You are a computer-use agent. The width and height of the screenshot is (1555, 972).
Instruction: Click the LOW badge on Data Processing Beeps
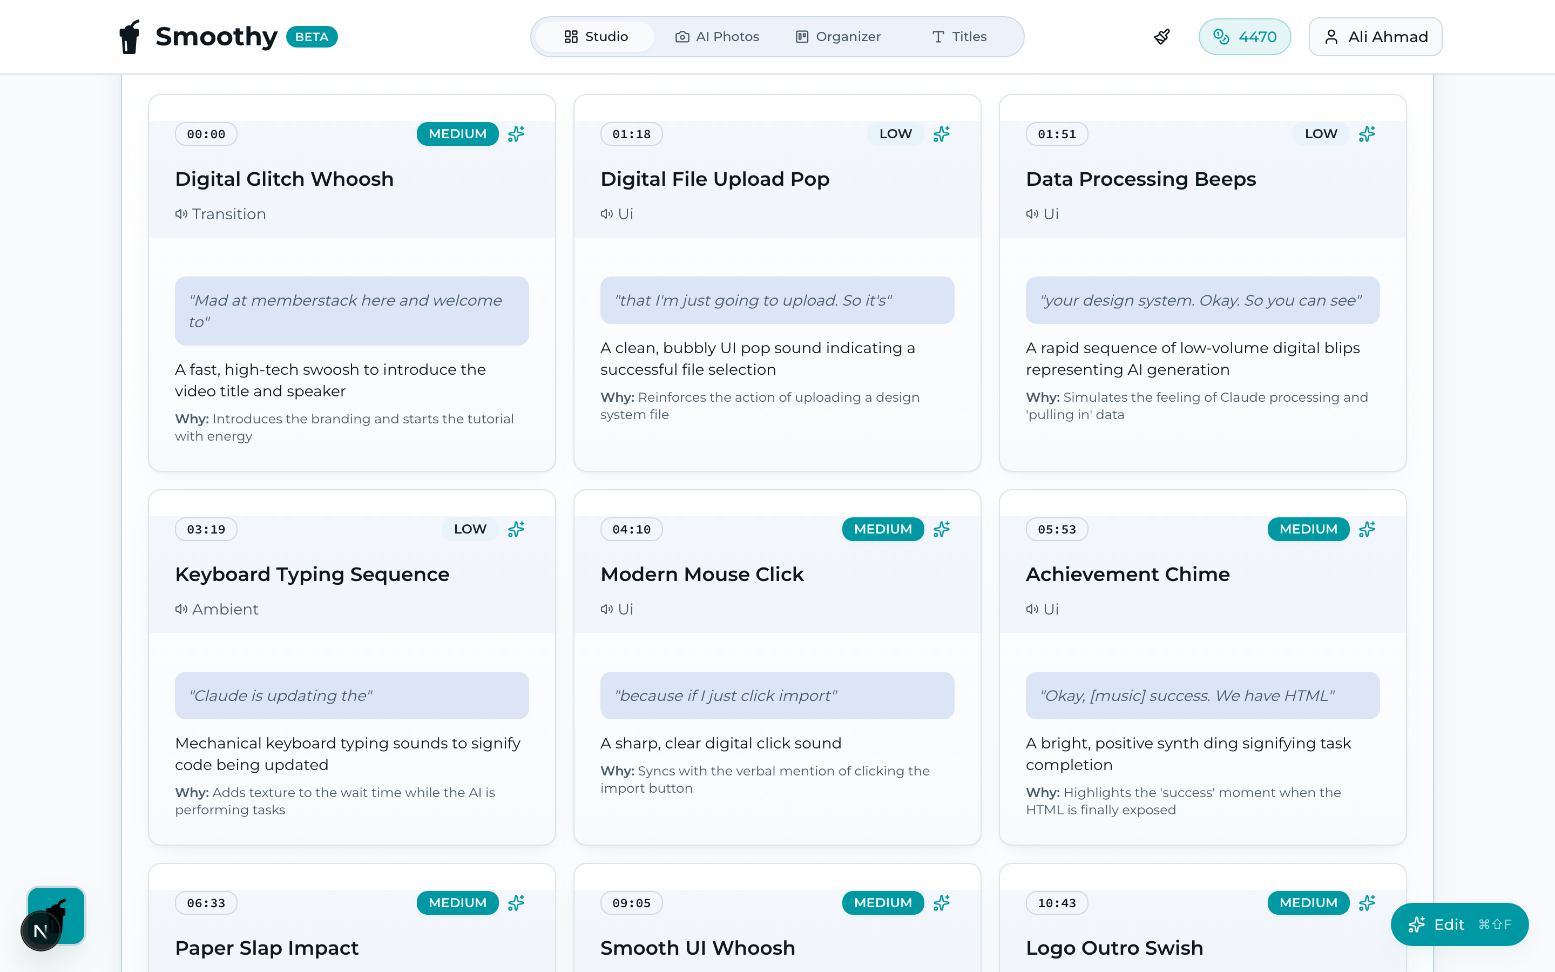pos(1321,134)
